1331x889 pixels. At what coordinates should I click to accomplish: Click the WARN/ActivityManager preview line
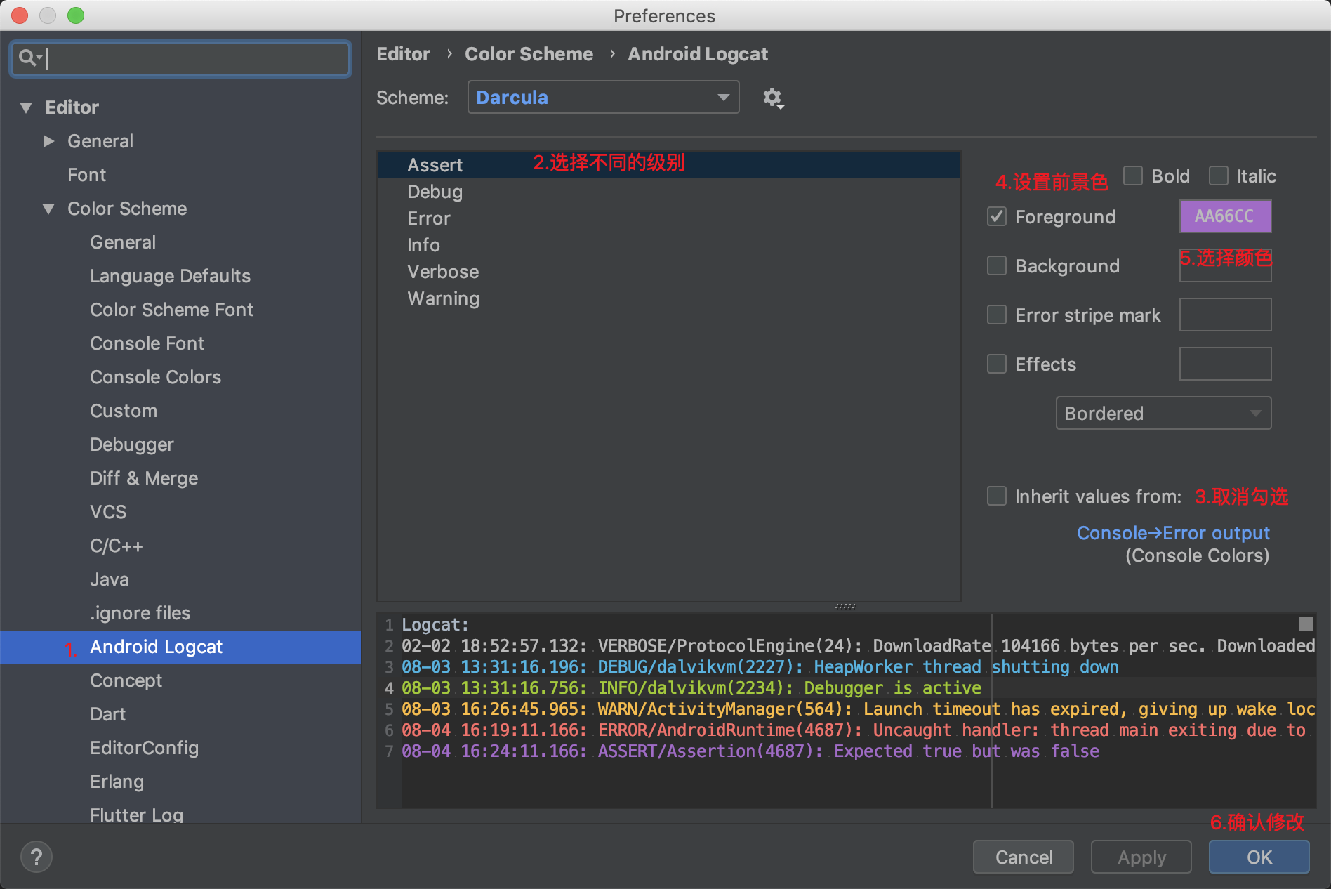pos(858,709)
